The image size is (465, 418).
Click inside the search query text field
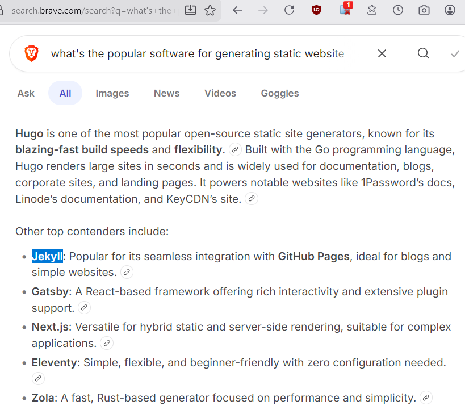point(199,53)
